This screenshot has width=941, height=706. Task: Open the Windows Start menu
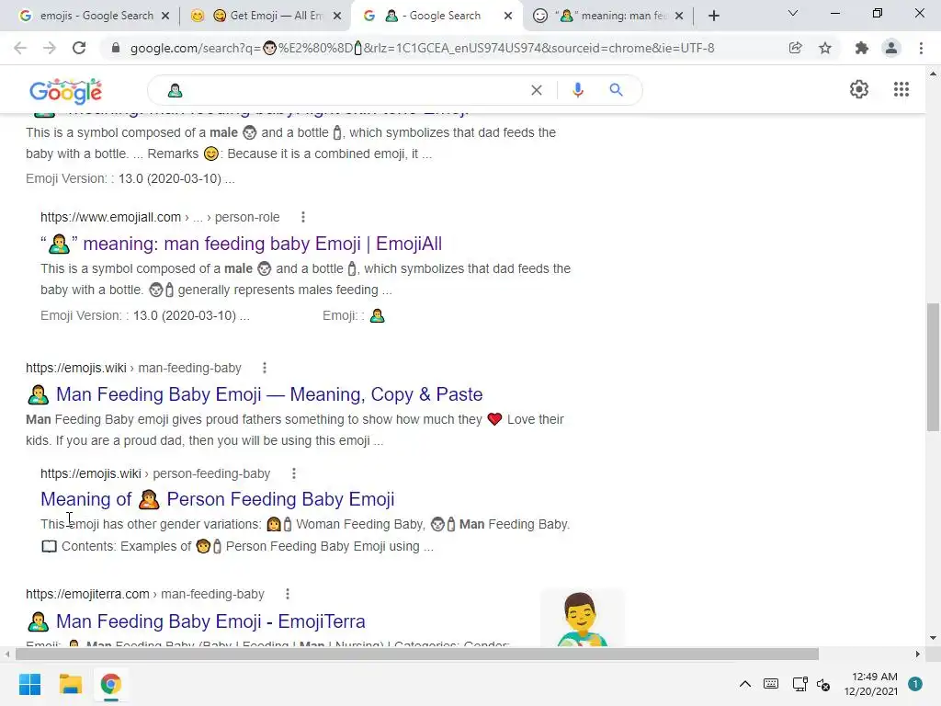pyautogui.click(x=29, y=684)
